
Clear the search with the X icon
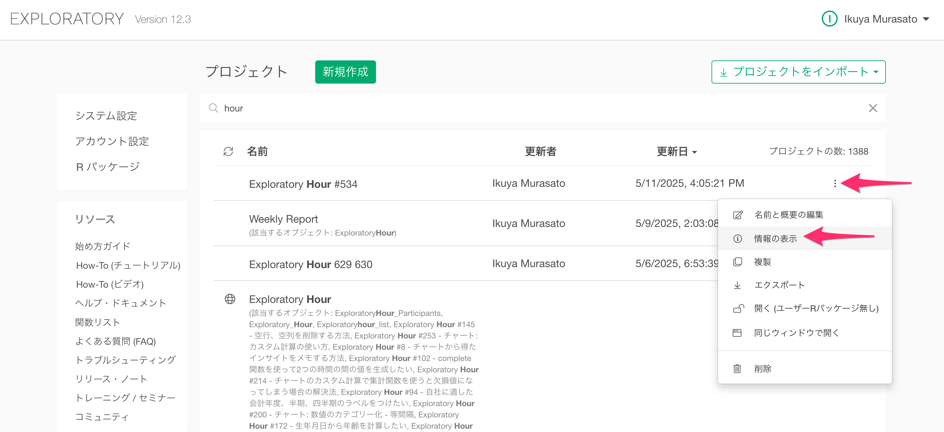tap(873, 108)
